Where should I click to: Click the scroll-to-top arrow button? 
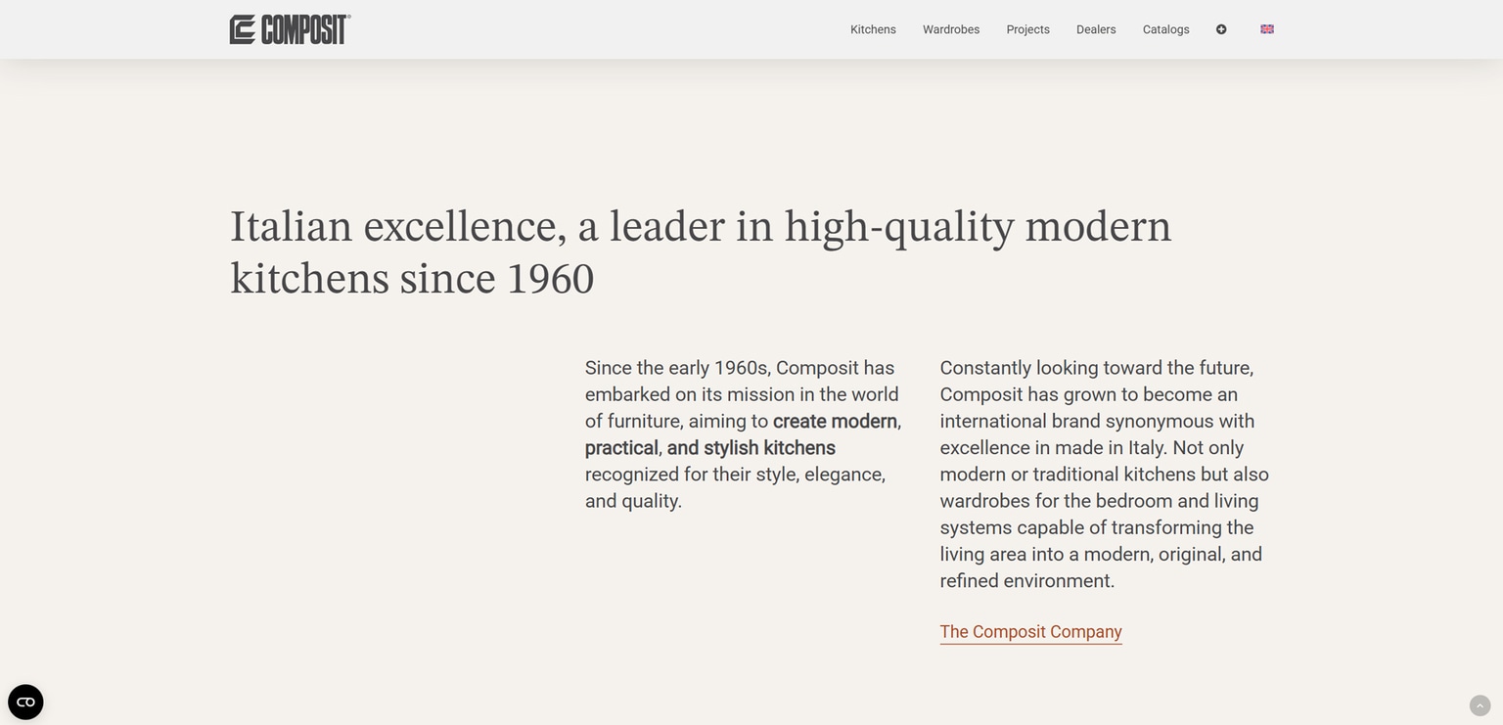pos(1480,705)
